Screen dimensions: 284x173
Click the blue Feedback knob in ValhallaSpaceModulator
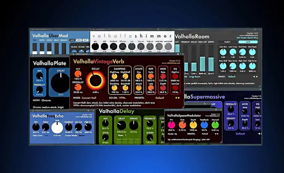click(x=204, y=125)
